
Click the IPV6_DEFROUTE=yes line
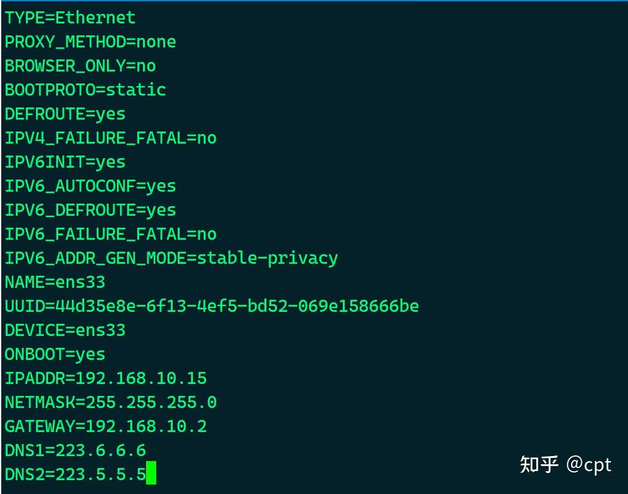[90, 210]
